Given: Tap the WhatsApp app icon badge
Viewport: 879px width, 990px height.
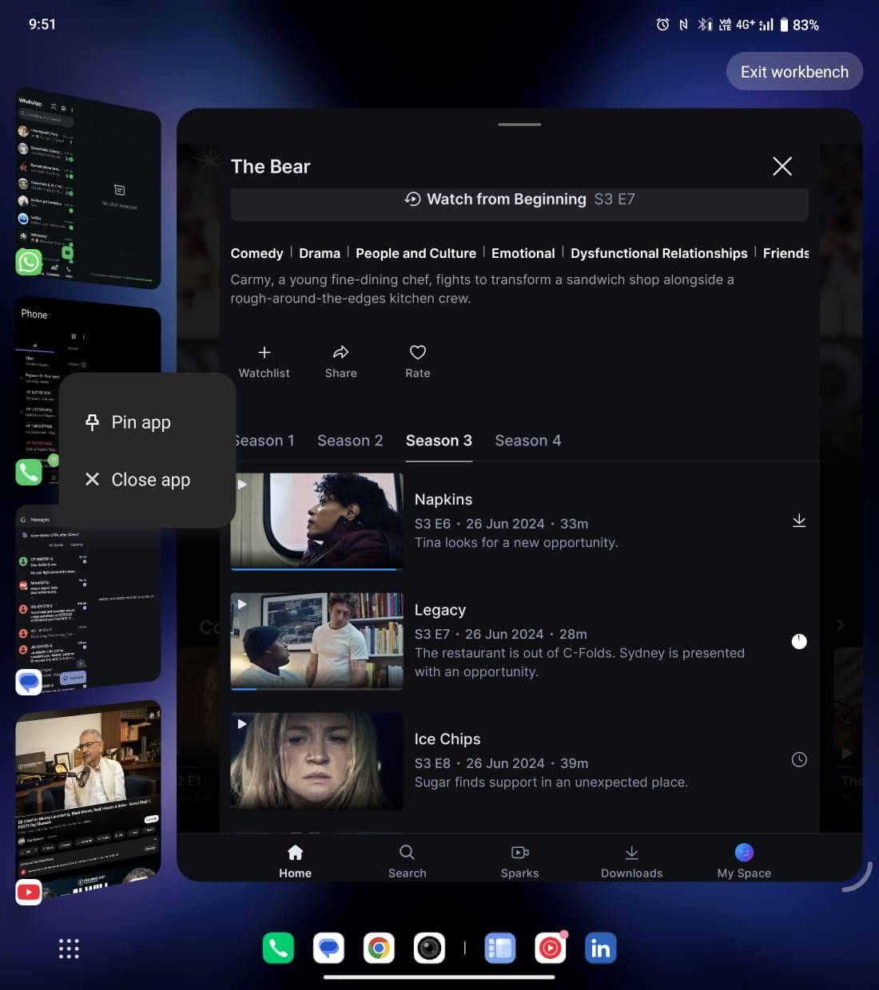Looking at the screenshot, I should [x=29, y=262].
